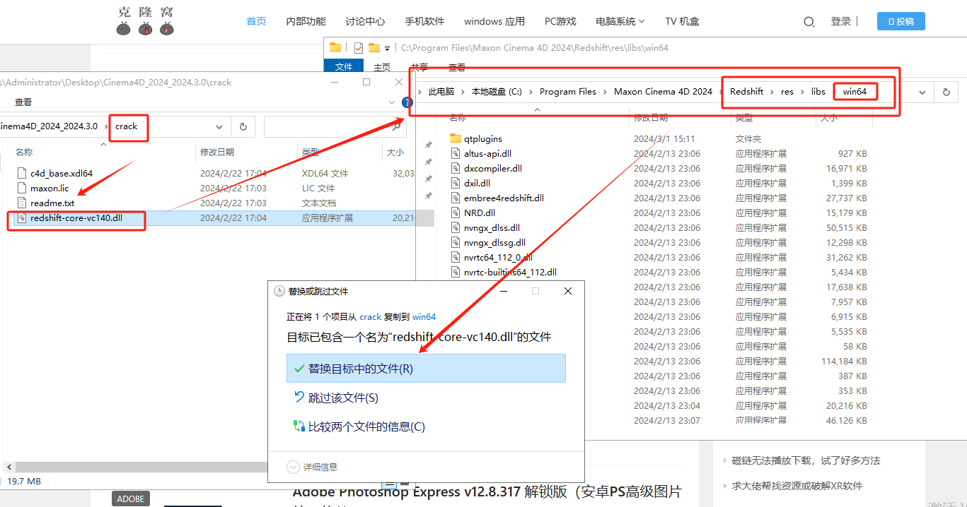The width and height of the screenshot is (967, 507).
Task: Click the search field in crack window
Action: [x=336, y=127]
